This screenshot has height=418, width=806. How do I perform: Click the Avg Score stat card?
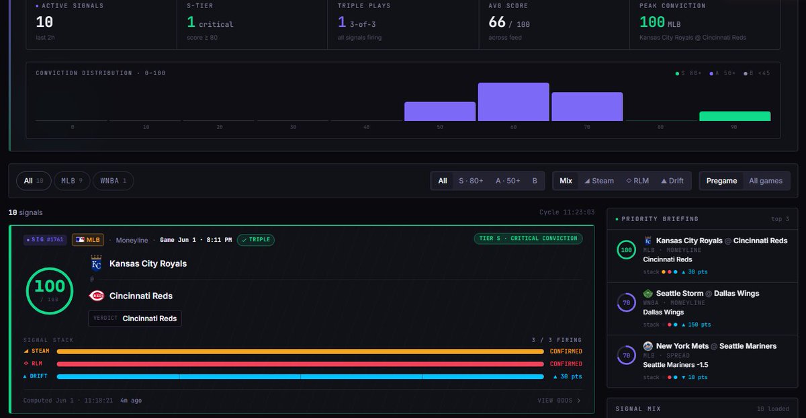555,24
